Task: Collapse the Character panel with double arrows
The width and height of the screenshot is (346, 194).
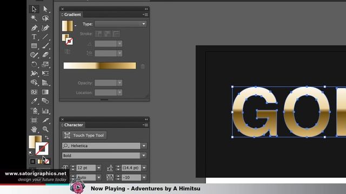Action: 147,120
